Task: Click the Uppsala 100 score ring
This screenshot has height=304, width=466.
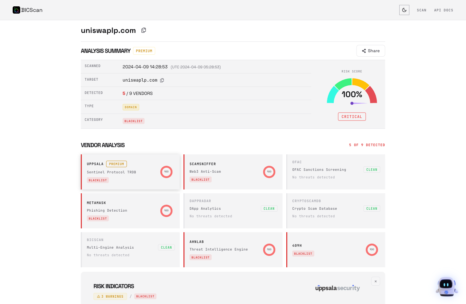Action: (x=166, y=172)
